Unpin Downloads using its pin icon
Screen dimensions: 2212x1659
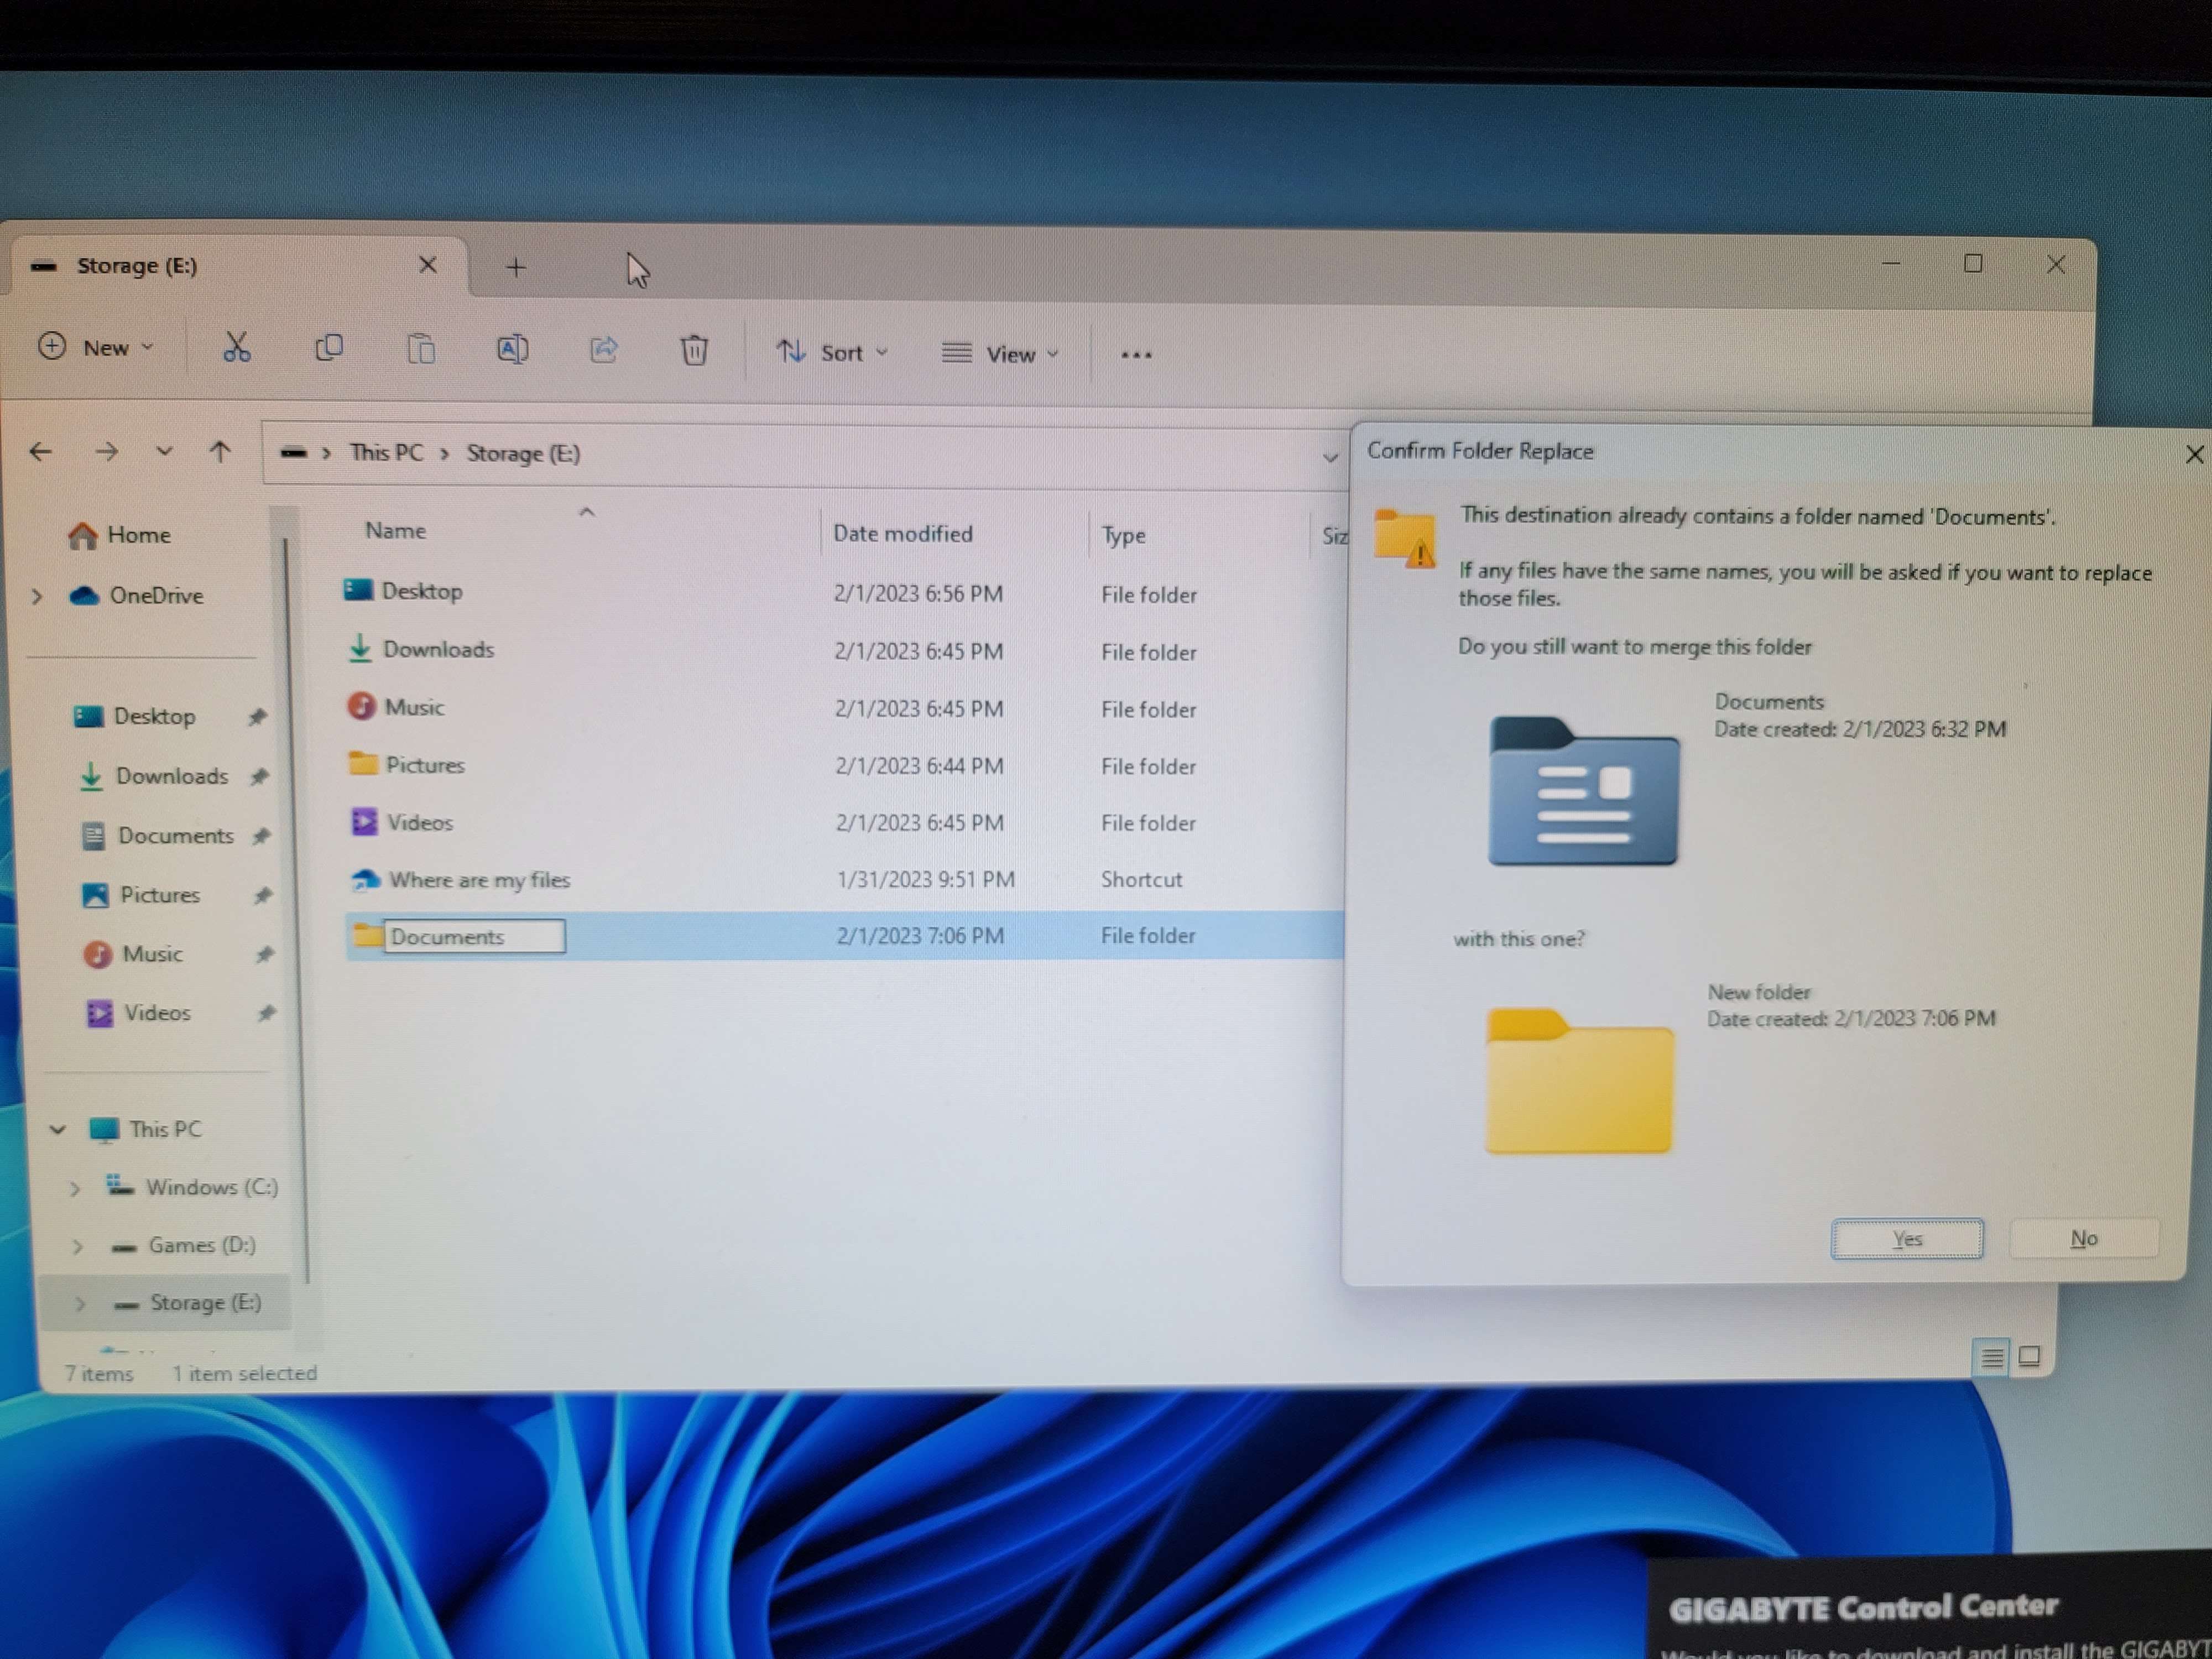point(260,776)
